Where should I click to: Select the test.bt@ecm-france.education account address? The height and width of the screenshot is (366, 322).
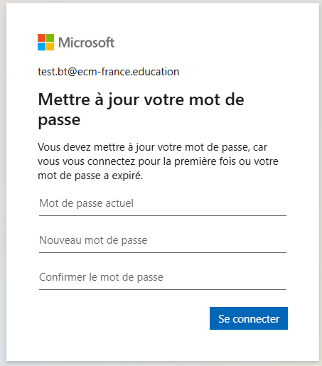(109, 72)
